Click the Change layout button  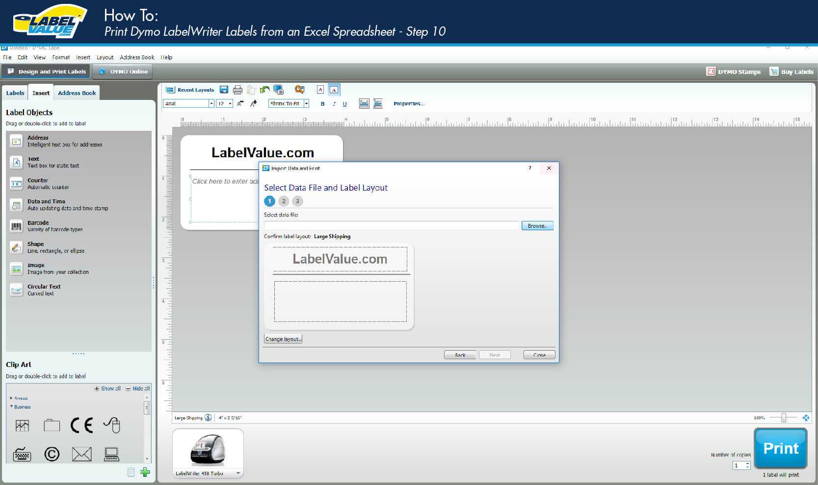283,339
